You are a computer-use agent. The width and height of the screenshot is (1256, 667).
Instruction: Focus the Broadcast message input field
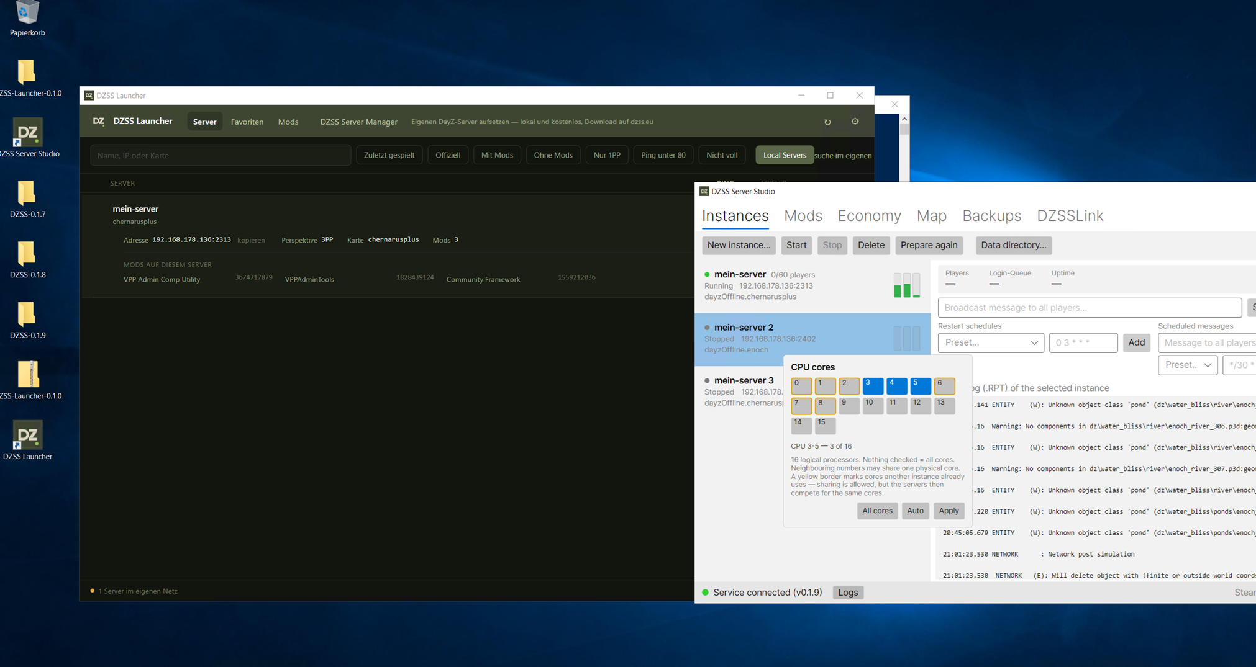click(1090, 308)
